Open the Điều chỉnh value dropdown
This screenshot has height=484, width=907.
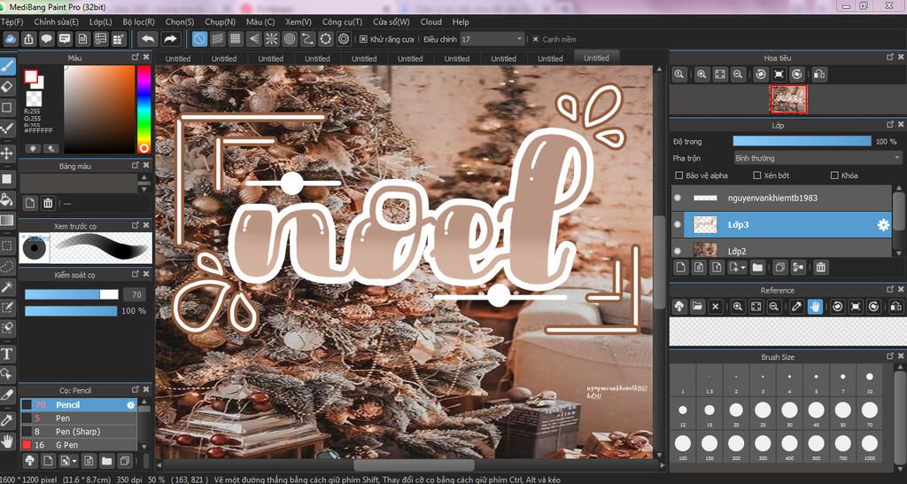point(492,39)
